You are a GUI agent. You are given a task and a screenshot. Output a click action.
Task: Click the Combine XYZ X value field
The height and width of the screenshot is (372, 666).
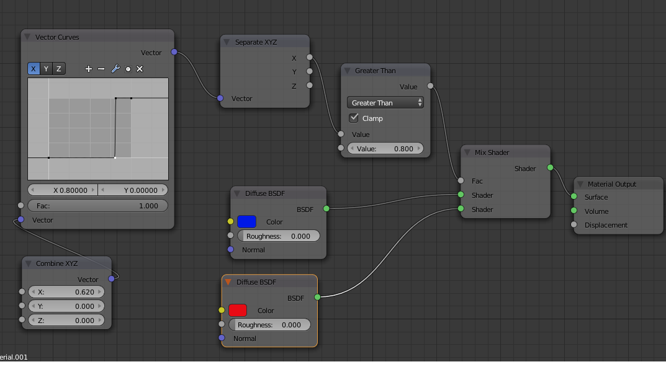(x=66, y=291)
